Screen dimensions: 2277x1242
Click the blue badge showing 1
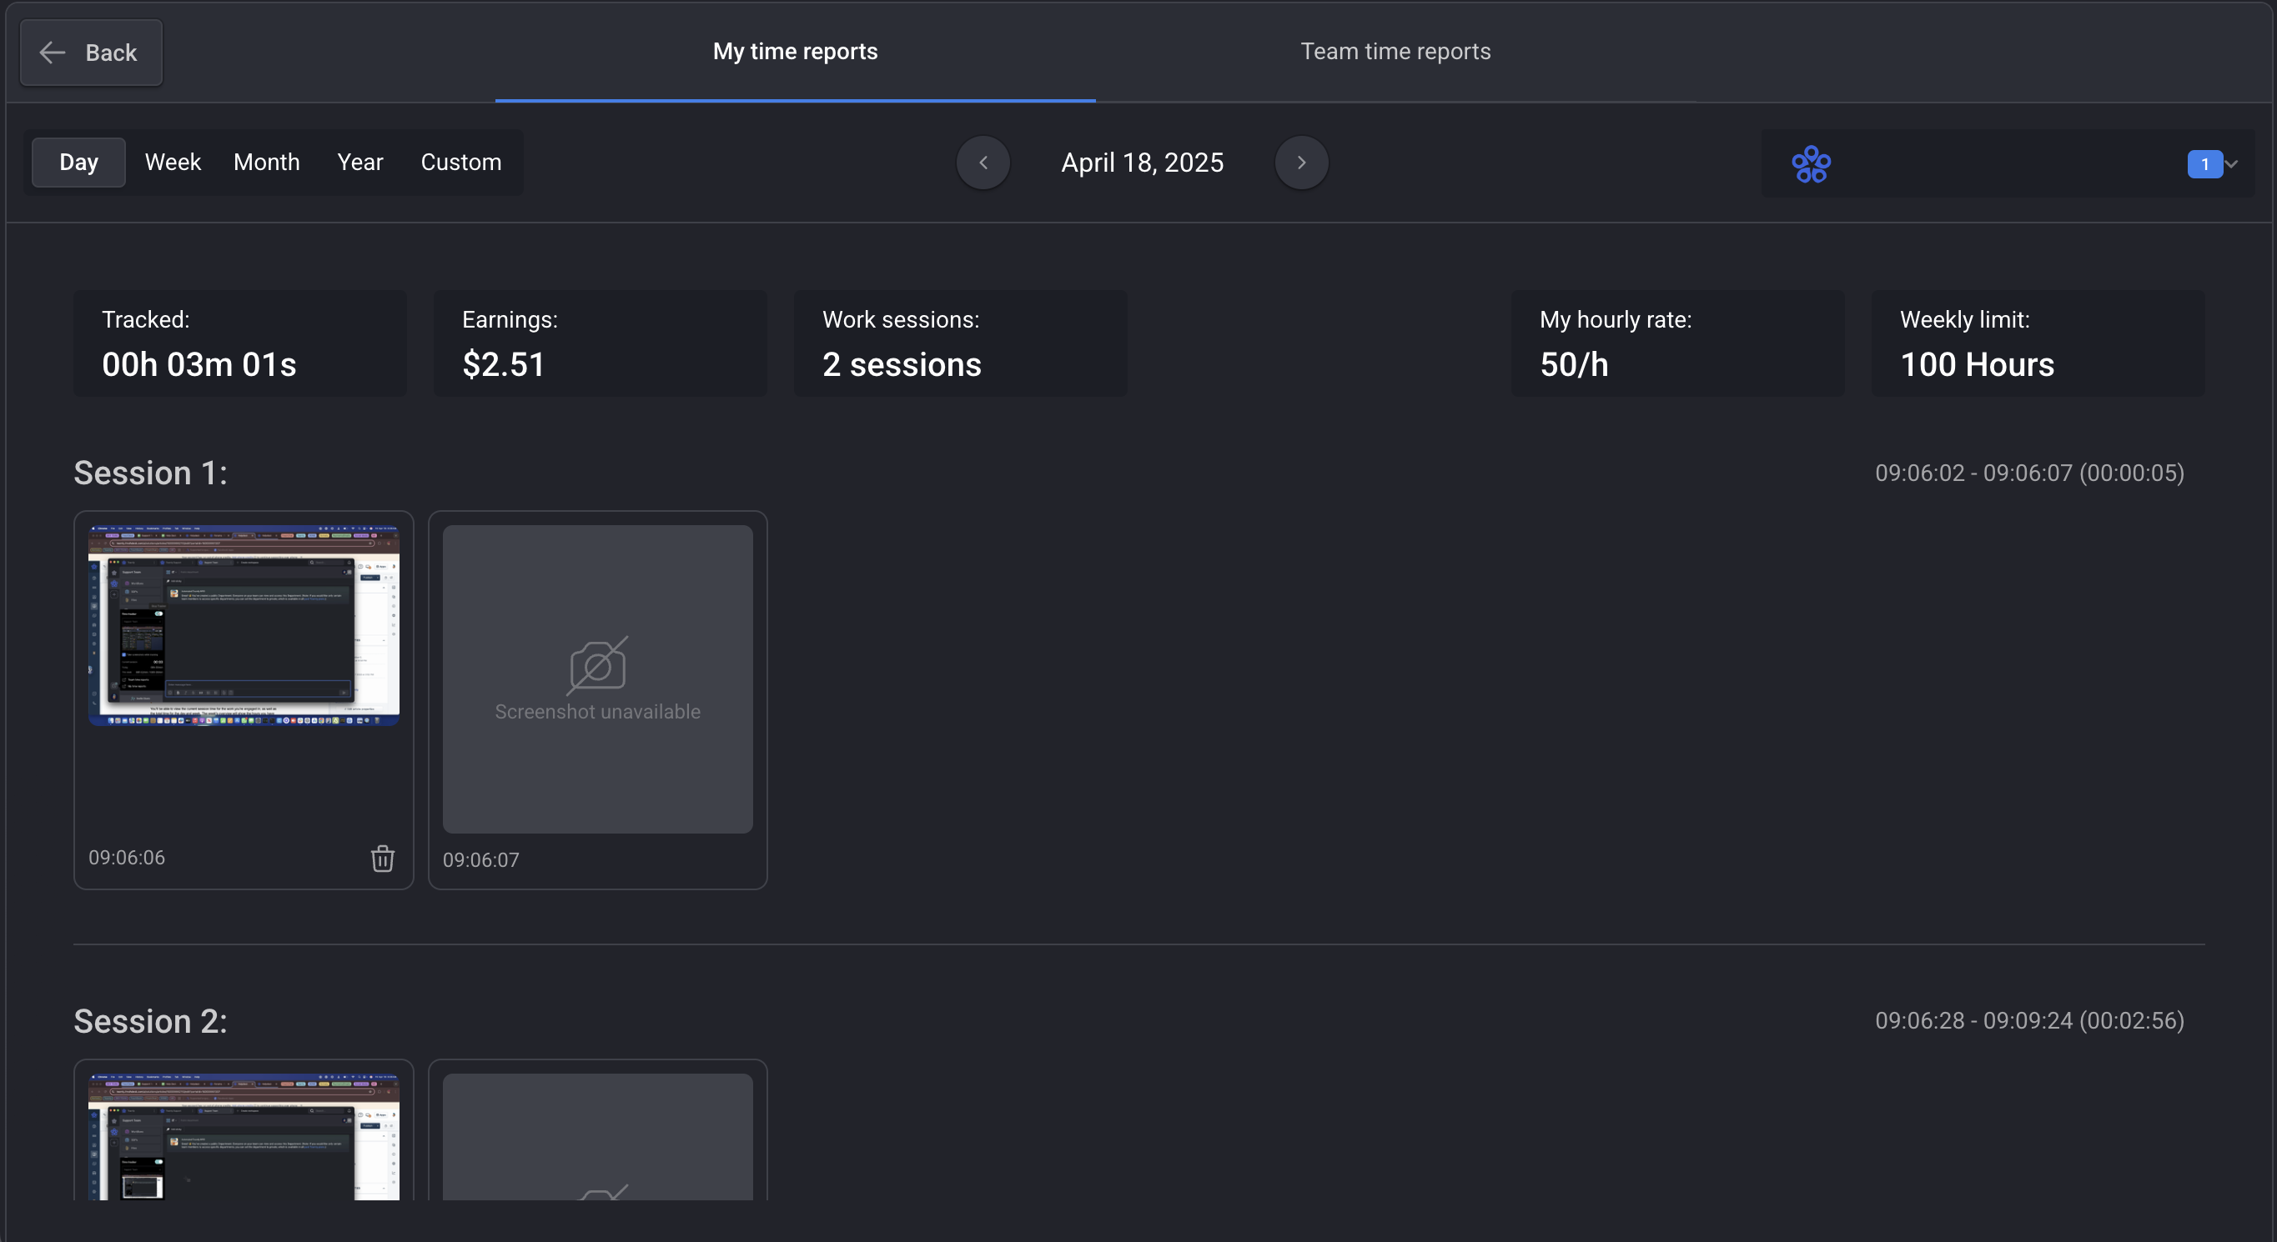pos(2204,164)
